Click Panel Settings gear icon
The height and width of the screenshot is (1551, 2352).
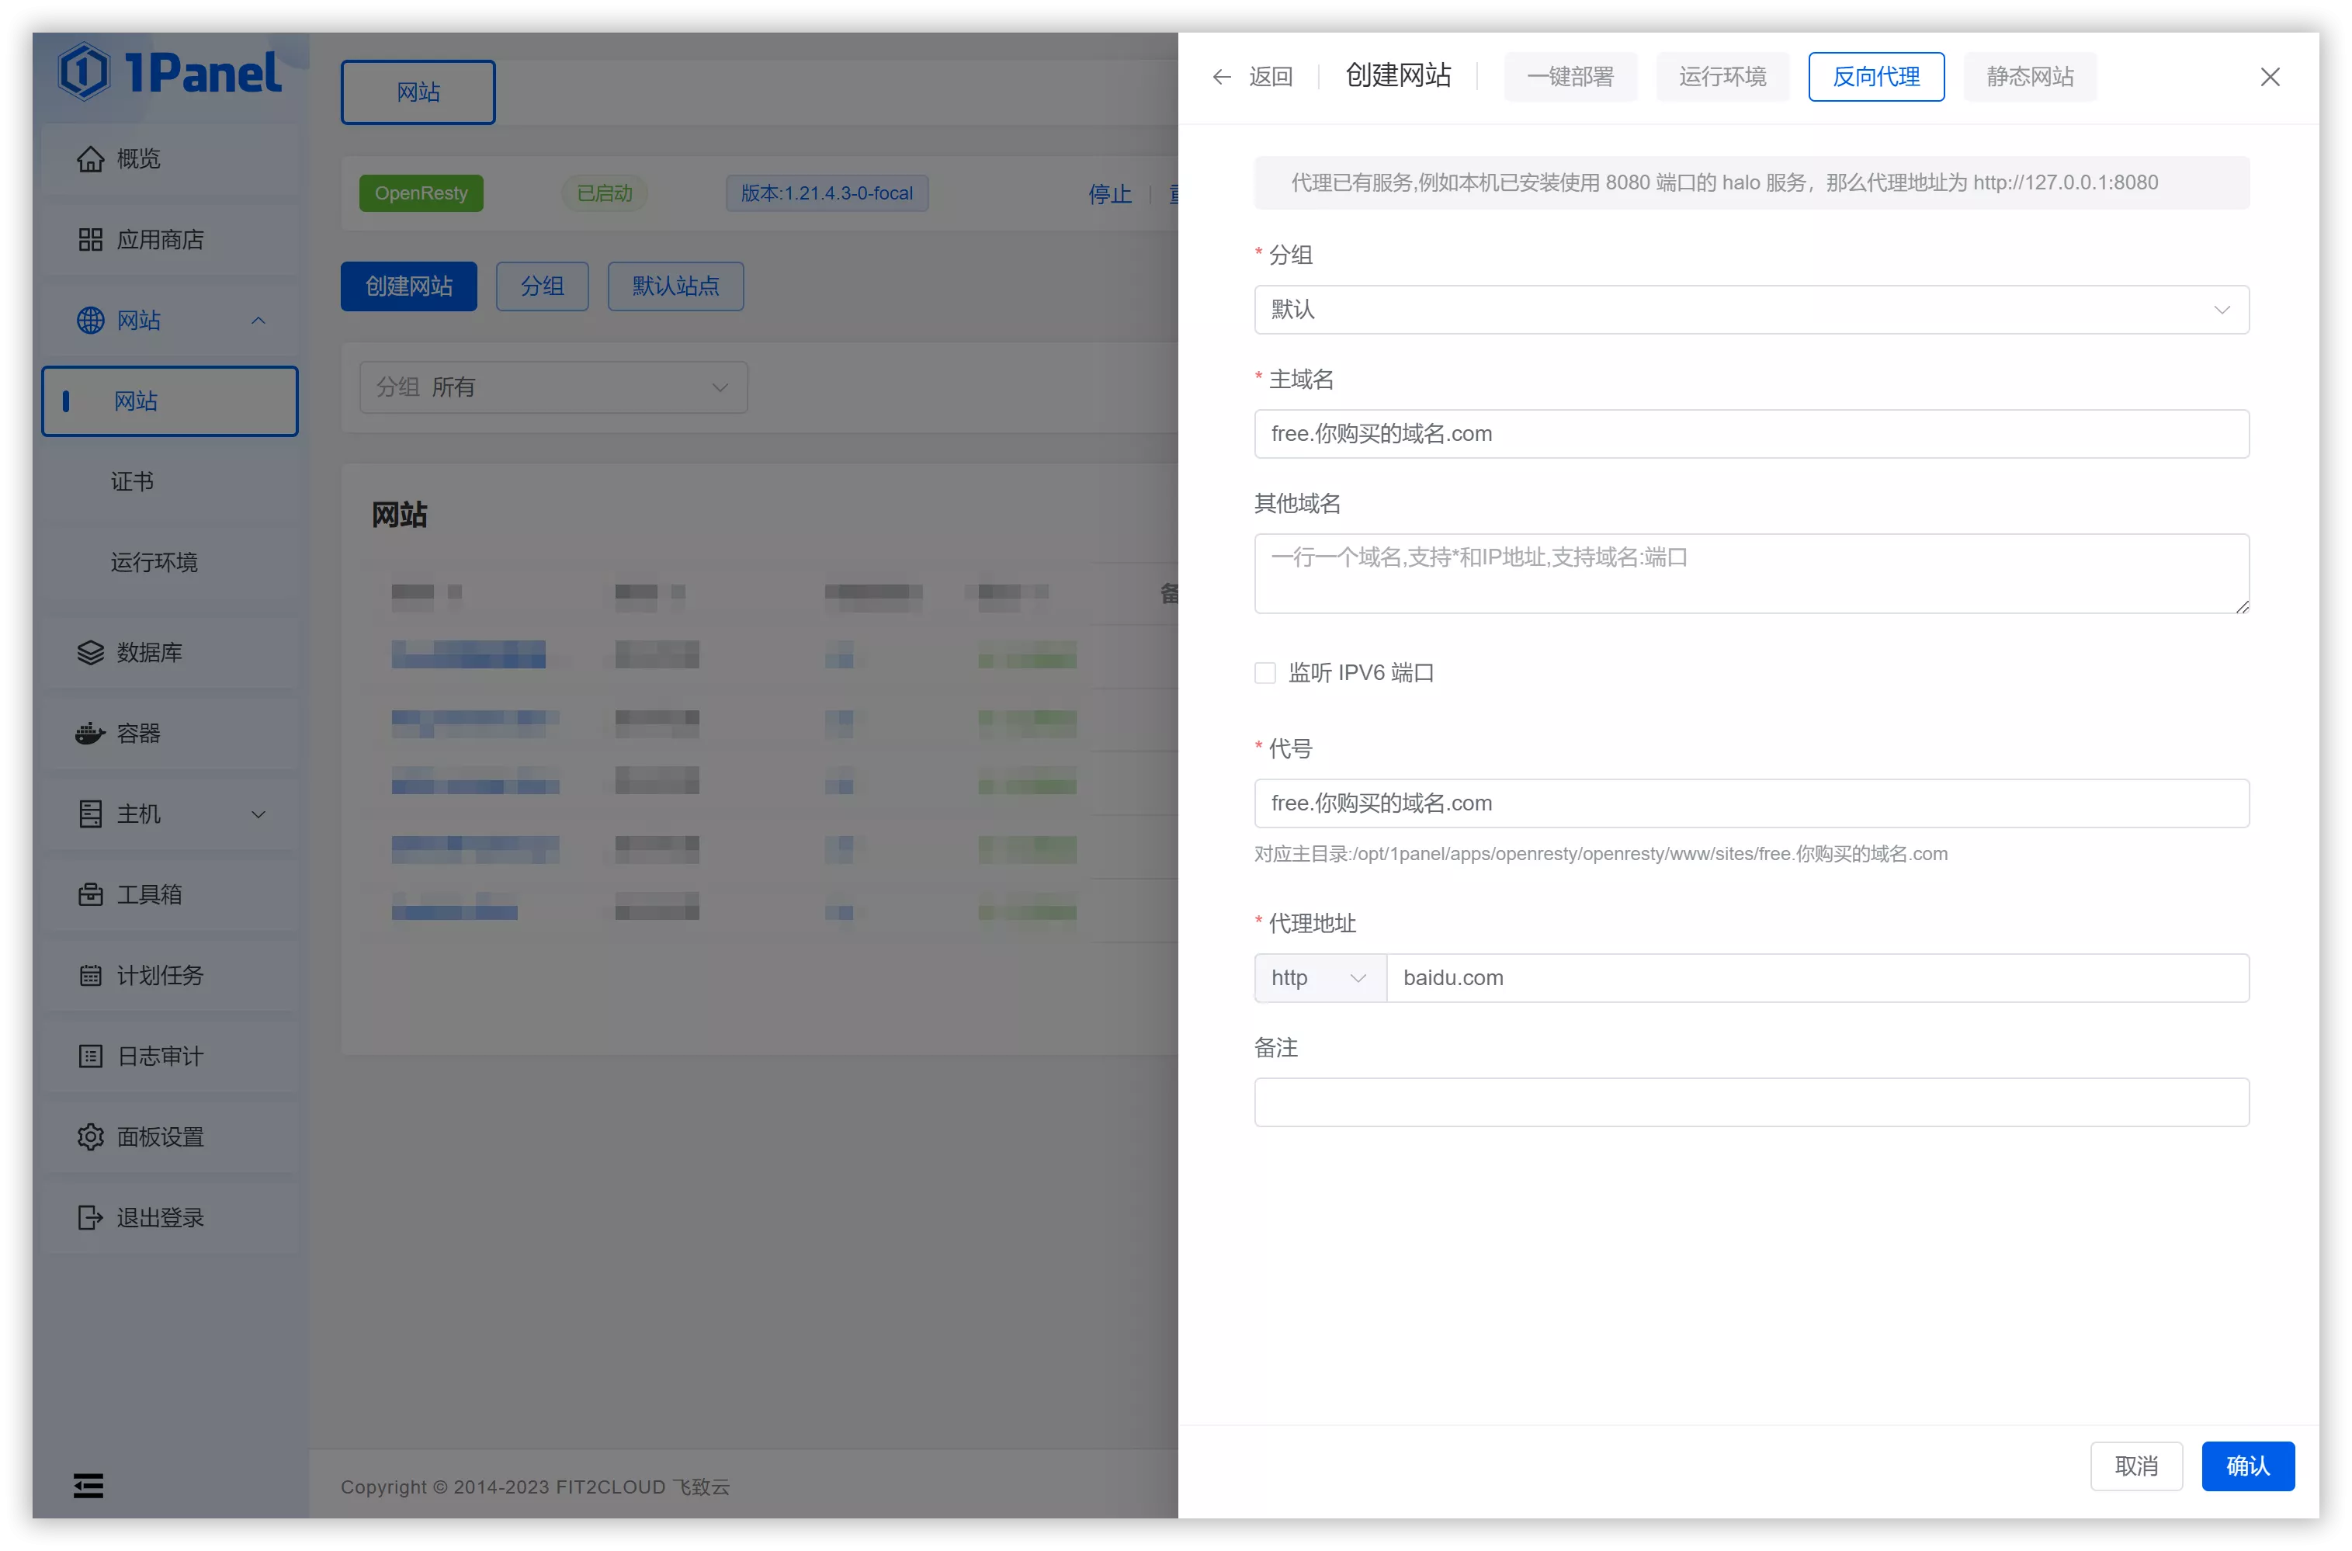tap(90, 1136)
